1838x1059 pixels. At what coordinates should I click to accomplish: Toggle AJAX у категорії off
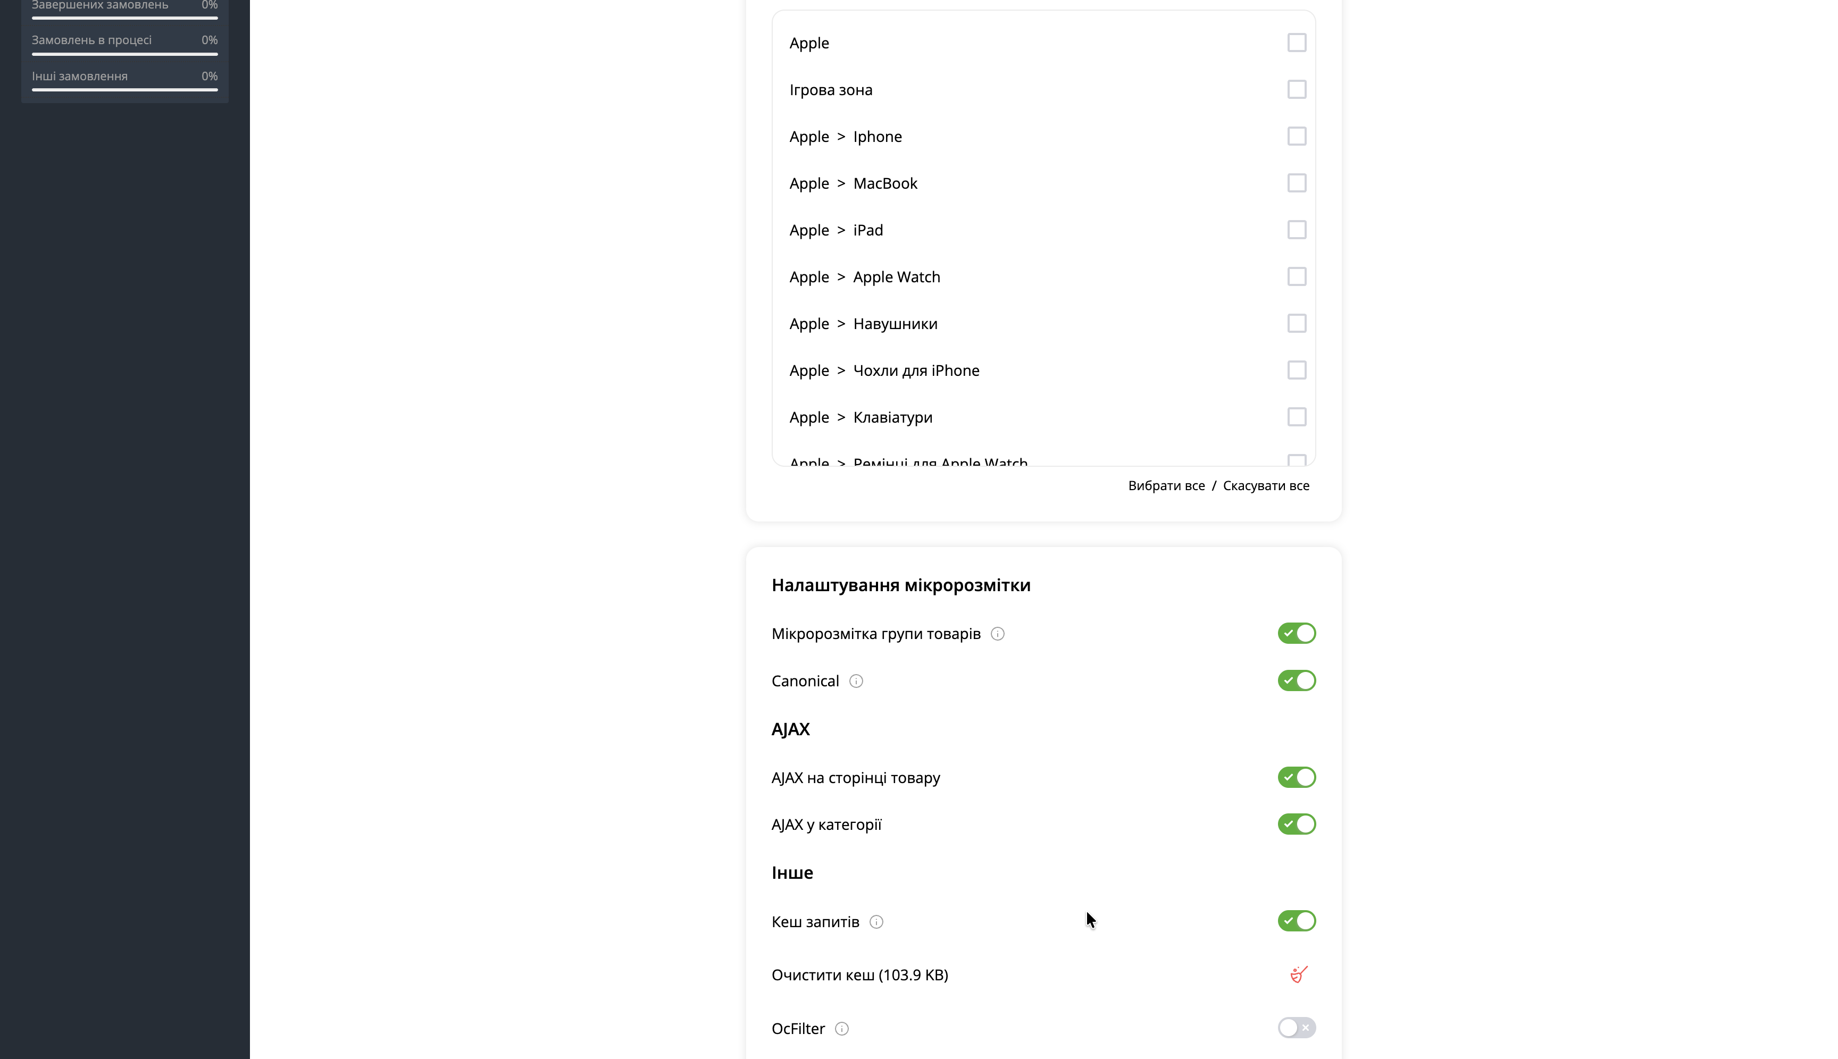pyautogui.click(x=1296, y=824)
